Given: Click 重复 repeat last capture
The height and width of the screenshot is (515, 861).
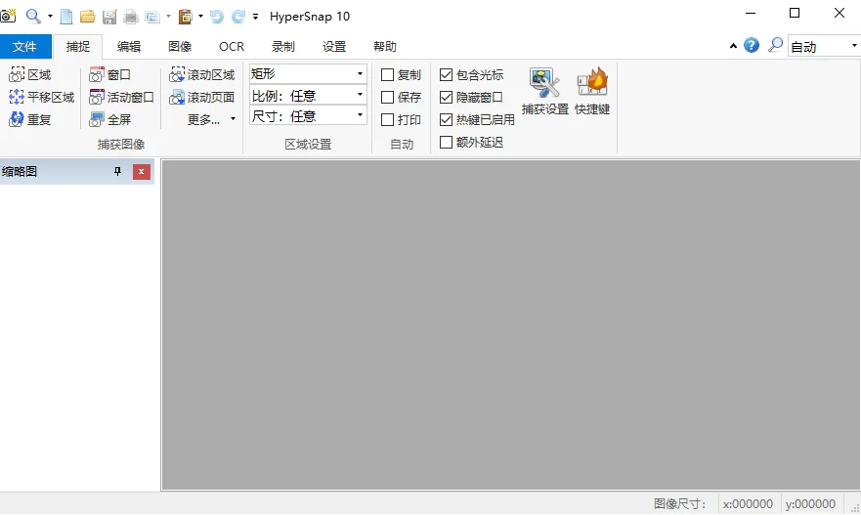Looking at the screenshot, I should pyautogui.click(x=30, y=119).
